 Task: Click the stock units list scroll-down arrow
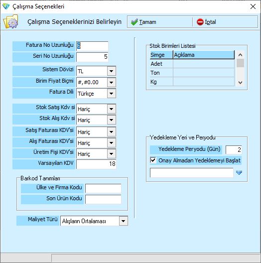[241, 82]
